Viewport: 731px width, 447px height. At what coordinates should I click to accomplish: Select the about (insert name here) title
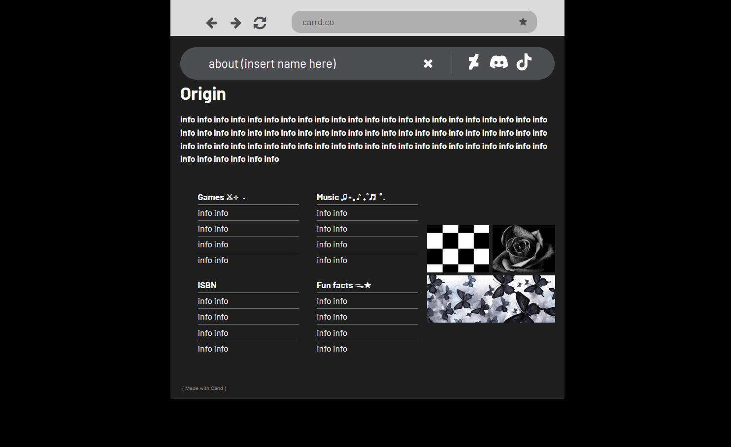(272, 63)
